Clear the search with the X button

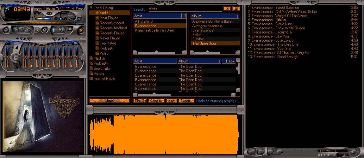(x=227, y=9)
